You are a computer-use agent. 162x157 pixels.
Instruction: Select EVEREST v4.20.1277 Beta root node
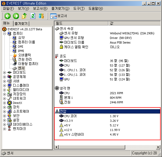pos(25,29)
